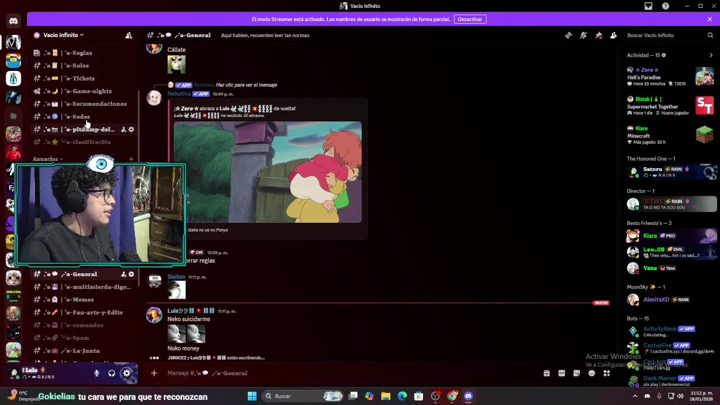Open the inbox icon in title bar
Image resolution: width=720 pixels, height=405 pixels.
pyautogui.click(x=649, y=6)
